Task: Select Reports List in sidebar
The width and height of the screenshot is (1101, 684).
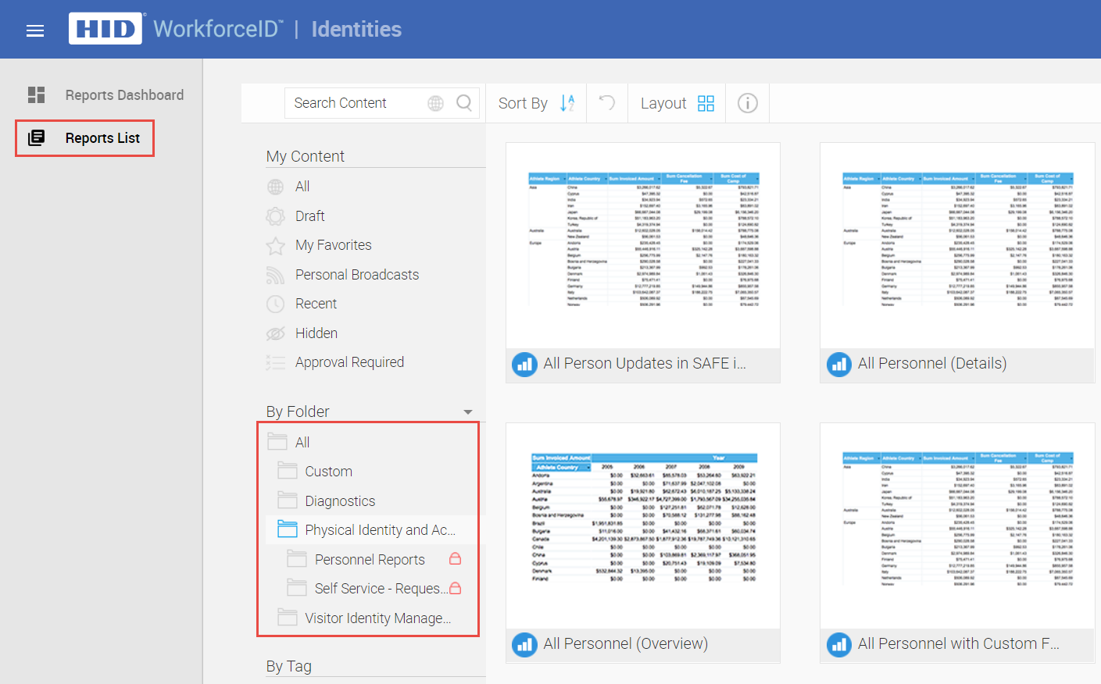Action: click(102, 138)
